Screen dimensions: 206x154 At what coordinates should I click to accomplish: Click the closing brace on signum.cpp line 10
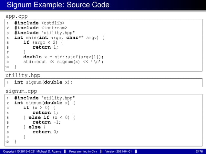[x=15, y=141]
